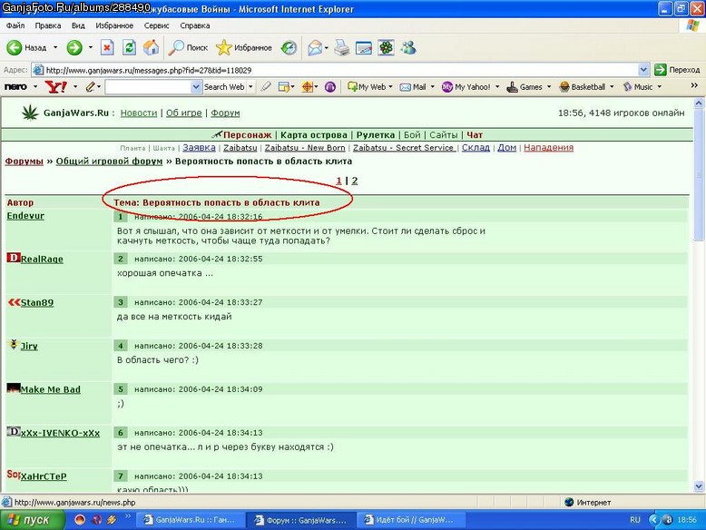
Task: Open the Yahoo search box dropdown
Action: point(196,87)
